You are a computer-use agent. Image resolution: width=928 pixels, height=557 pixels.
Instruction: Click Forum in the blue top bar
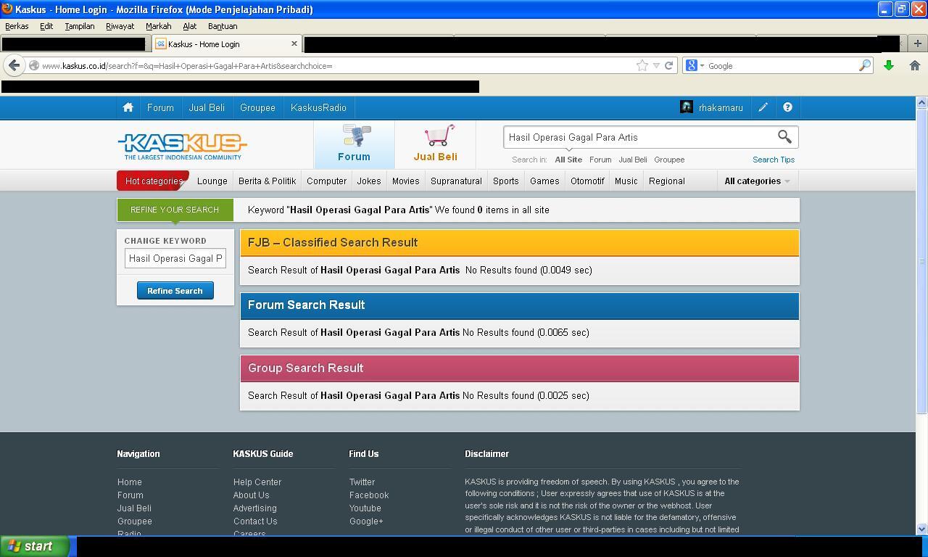[160, 107]
